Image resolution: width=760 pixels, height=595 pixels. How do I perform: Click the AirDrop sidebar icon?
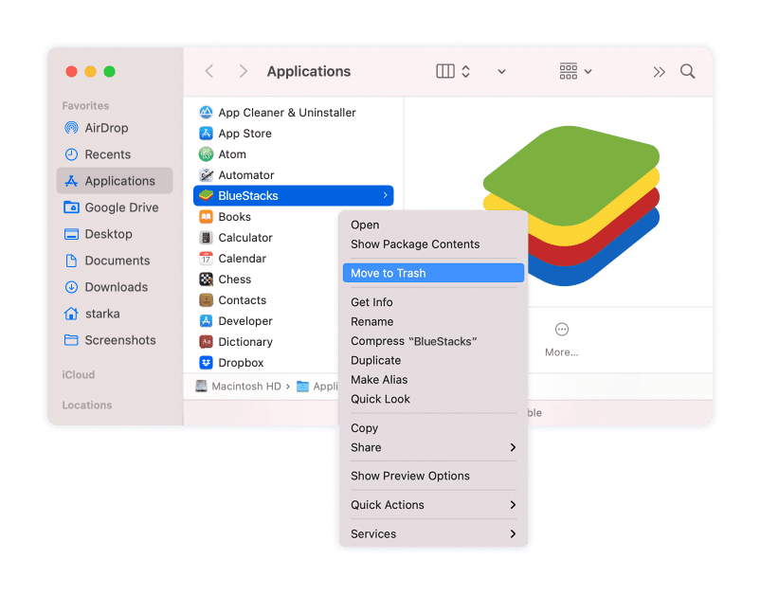click(x=71, y=128)
